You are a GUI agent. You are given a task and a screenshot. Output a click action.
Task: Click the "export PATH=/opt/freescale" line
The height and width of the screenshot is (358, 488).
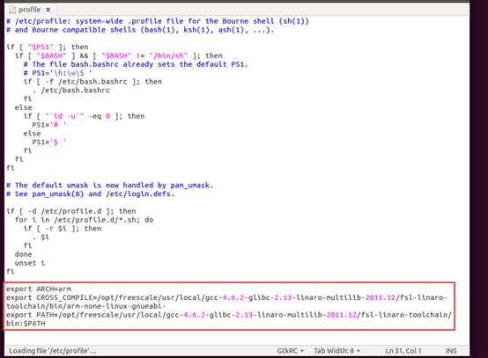click(x=229, y=315)
